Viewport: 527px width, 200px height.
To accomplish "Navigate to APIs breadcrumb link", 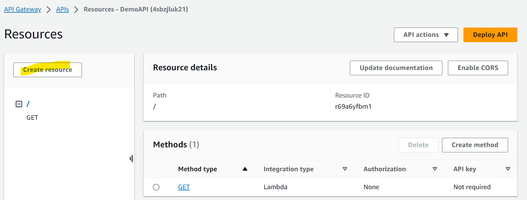I will [62, 9].
